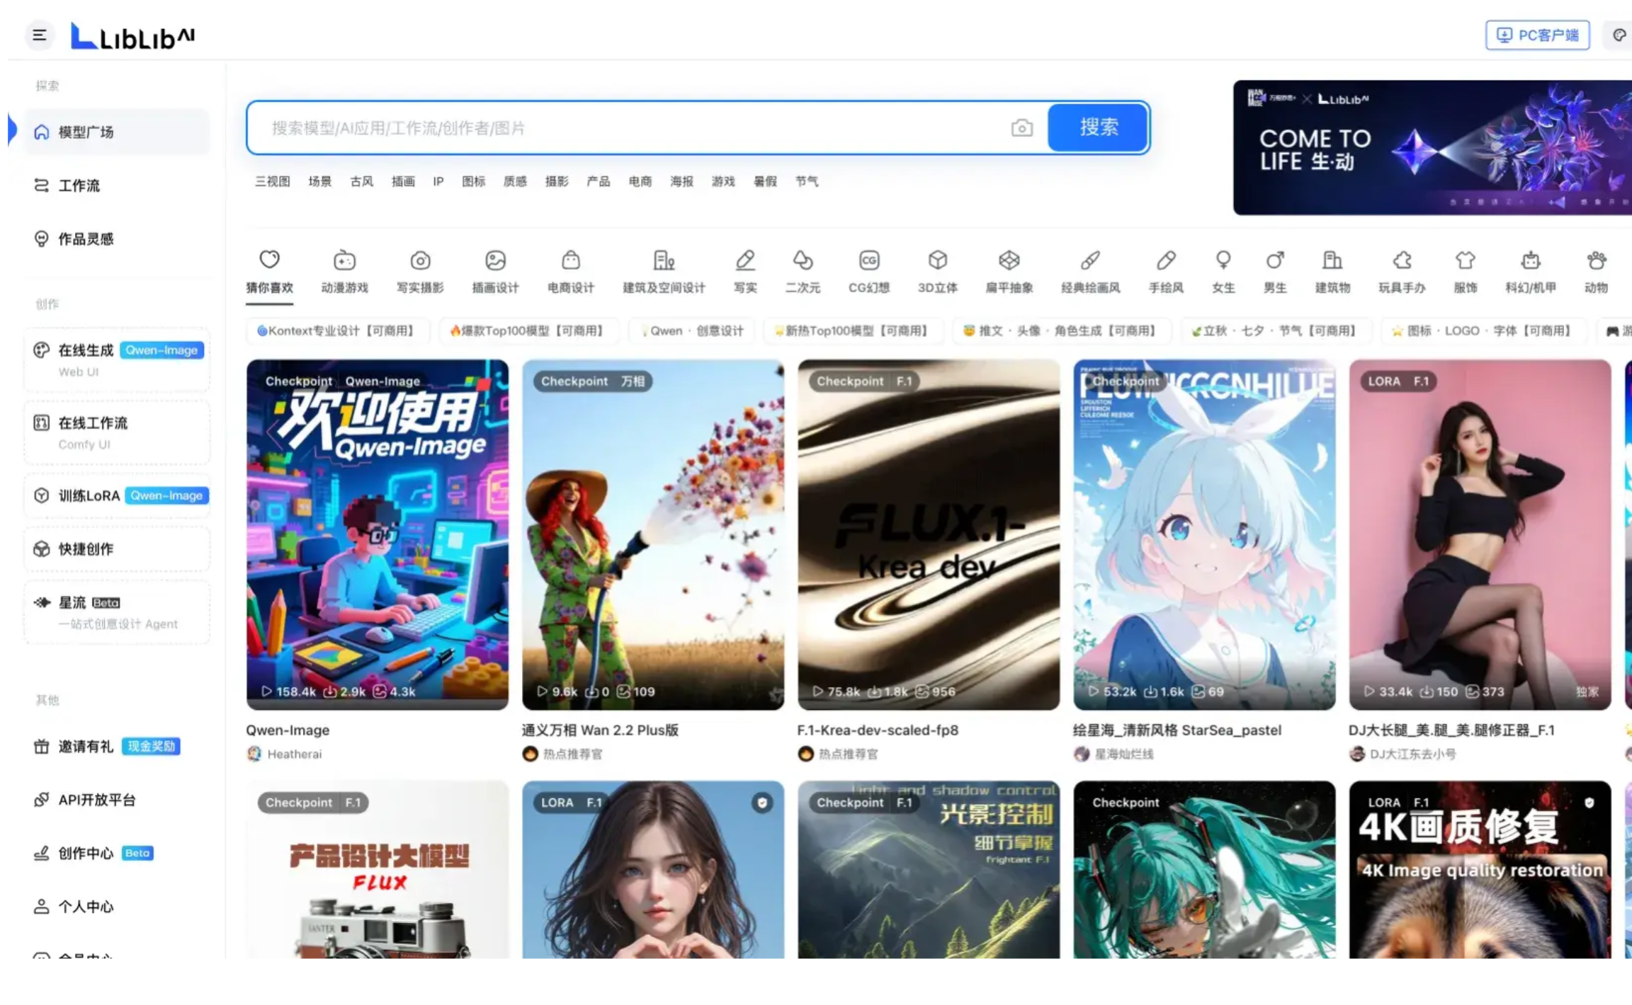Open 模型广场 in the sidebar
This screenshot has height=1005, width=1632.
tap(117, 132)
